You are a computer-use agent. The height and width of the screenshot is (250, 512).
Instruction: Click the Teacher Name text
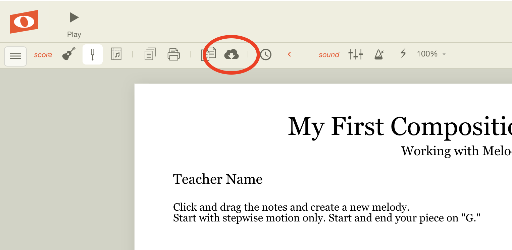(x=218, y=179)
